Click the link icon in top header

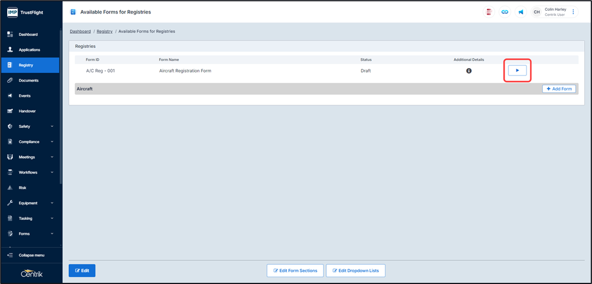pyautogui.click(x=505, y=12)
